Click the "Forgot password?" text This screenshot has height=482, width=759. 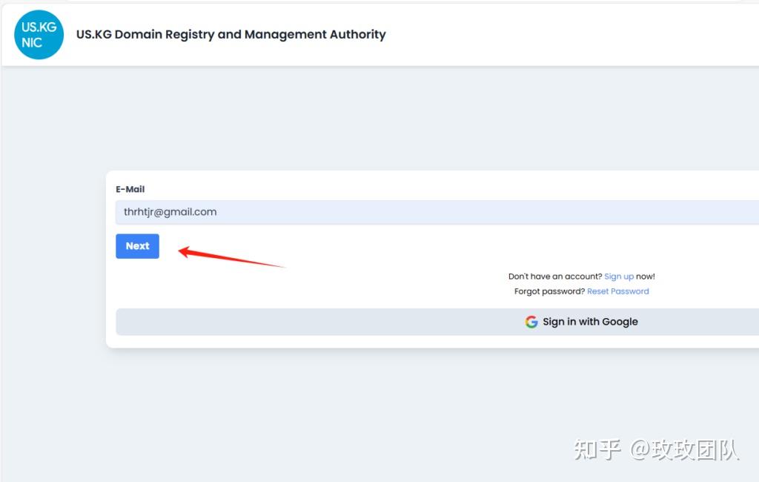coord(549,291)
